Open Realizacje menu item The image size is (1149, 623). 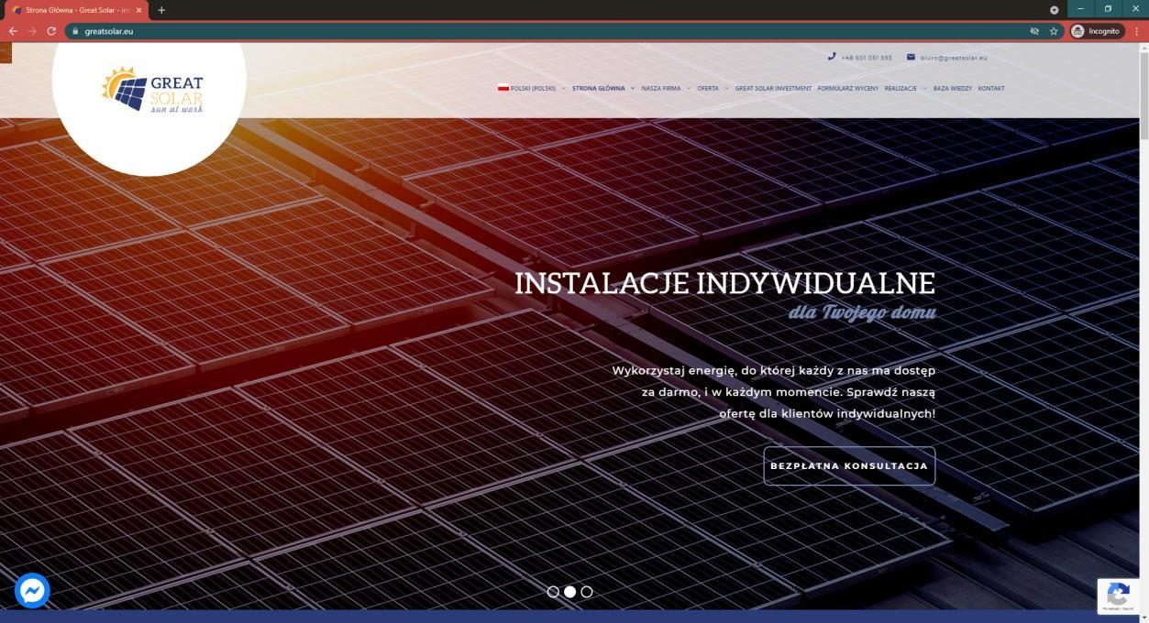(900, 89)
